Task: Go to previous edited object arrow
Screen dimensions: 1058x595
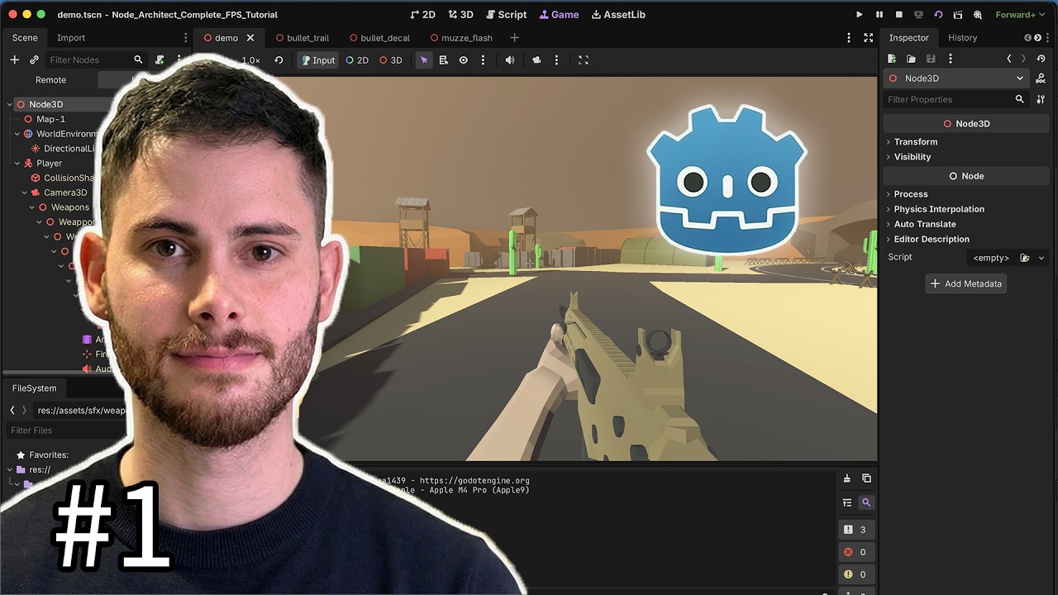Action: click(1008, 59)
